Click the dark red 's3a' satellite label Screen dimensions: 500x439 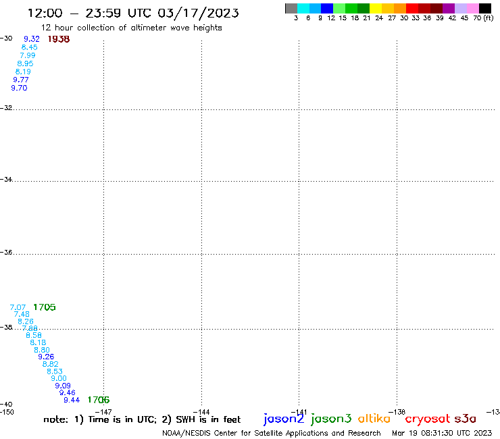[x=466, y=419]
